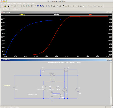This screenshot has height=108, width=113.
Task: Run the simulation with the running man icon
Action: click(x=15, y=6)
